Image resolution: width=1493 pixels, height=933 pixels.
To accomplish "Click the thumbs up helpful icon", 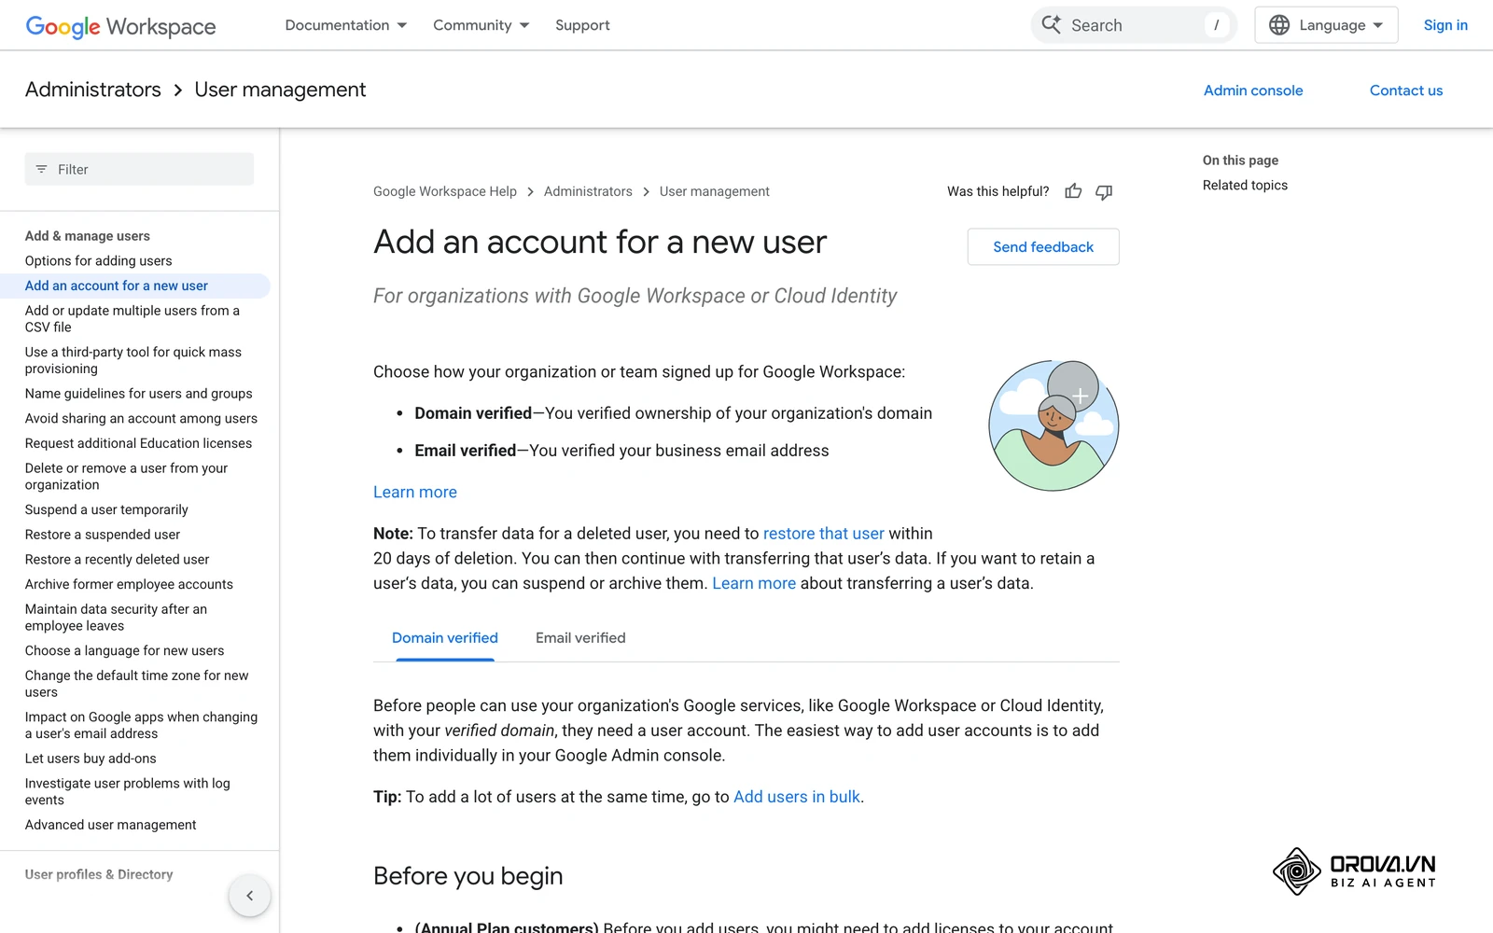I will (x=1073, y=191).
